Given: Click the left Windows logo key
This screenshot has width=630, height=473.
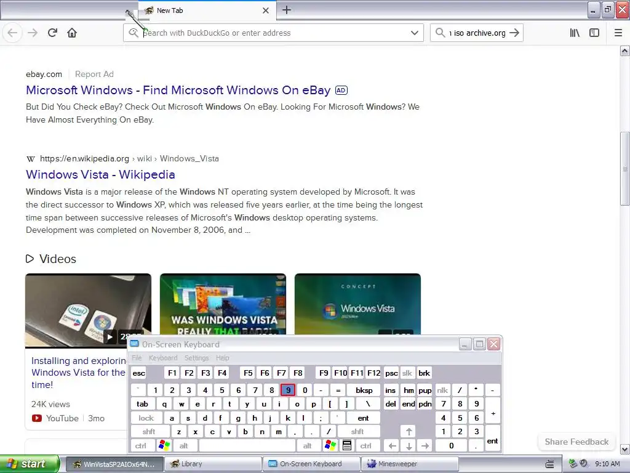Looking at the screenshot, I should click(x=164, y=446).
